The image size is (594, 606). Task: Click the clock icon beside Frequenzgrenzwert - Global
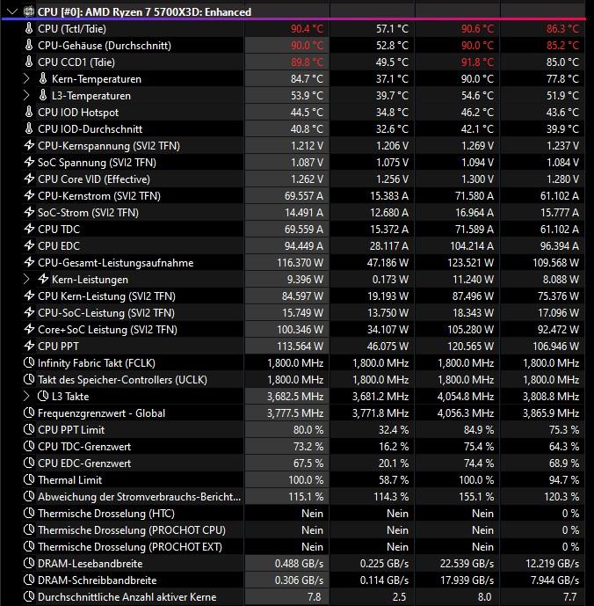click(x=29, y=413)
